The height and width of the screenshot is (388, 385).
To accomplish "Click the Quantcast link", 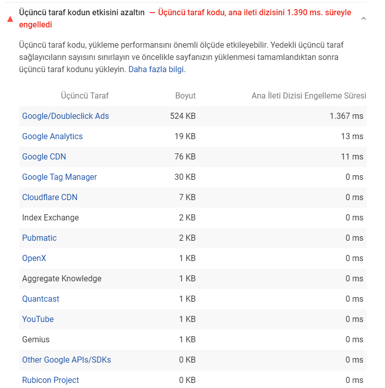I will coord(41,299).
